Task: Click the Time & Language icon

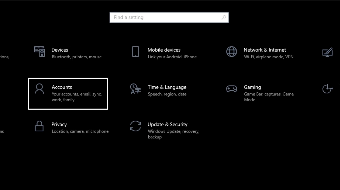Action: click(x=135, y=89)
